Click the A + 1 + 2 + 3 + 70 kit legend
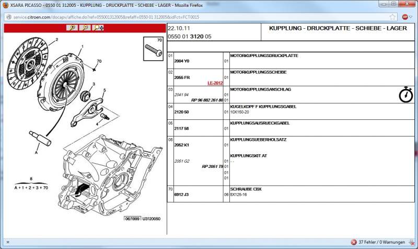This screenshot has width=418, height=249. [x=31, y=188]
